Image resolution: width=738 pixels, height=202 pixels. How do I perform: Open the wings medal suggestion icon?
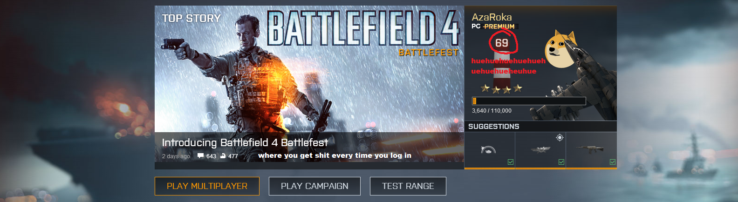point(540,149)
